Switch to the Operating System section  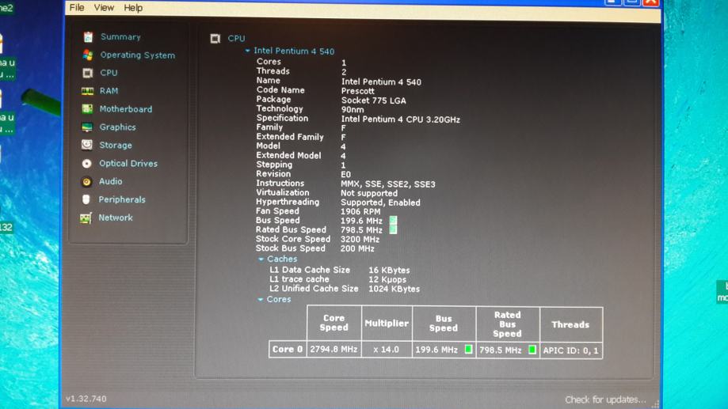(138, 55)
